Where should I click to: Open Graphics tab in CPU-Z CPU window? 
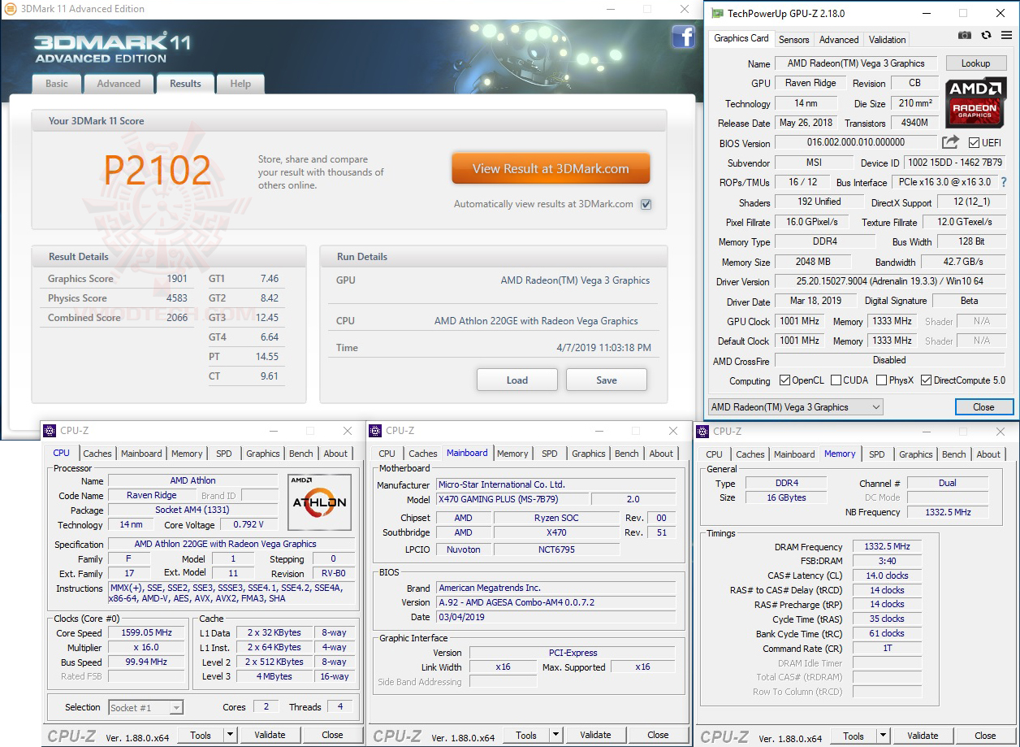[x=263, y=454]
